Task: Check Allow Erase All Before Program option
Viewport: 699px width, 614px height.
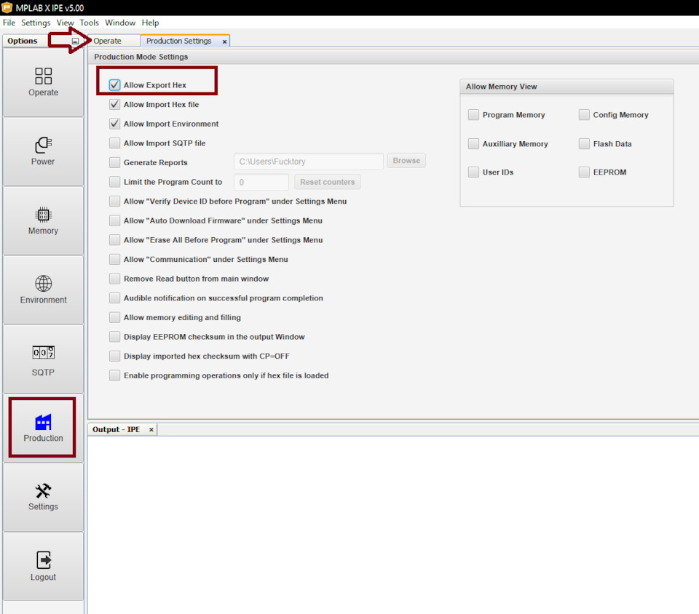Action: point(114,240)
